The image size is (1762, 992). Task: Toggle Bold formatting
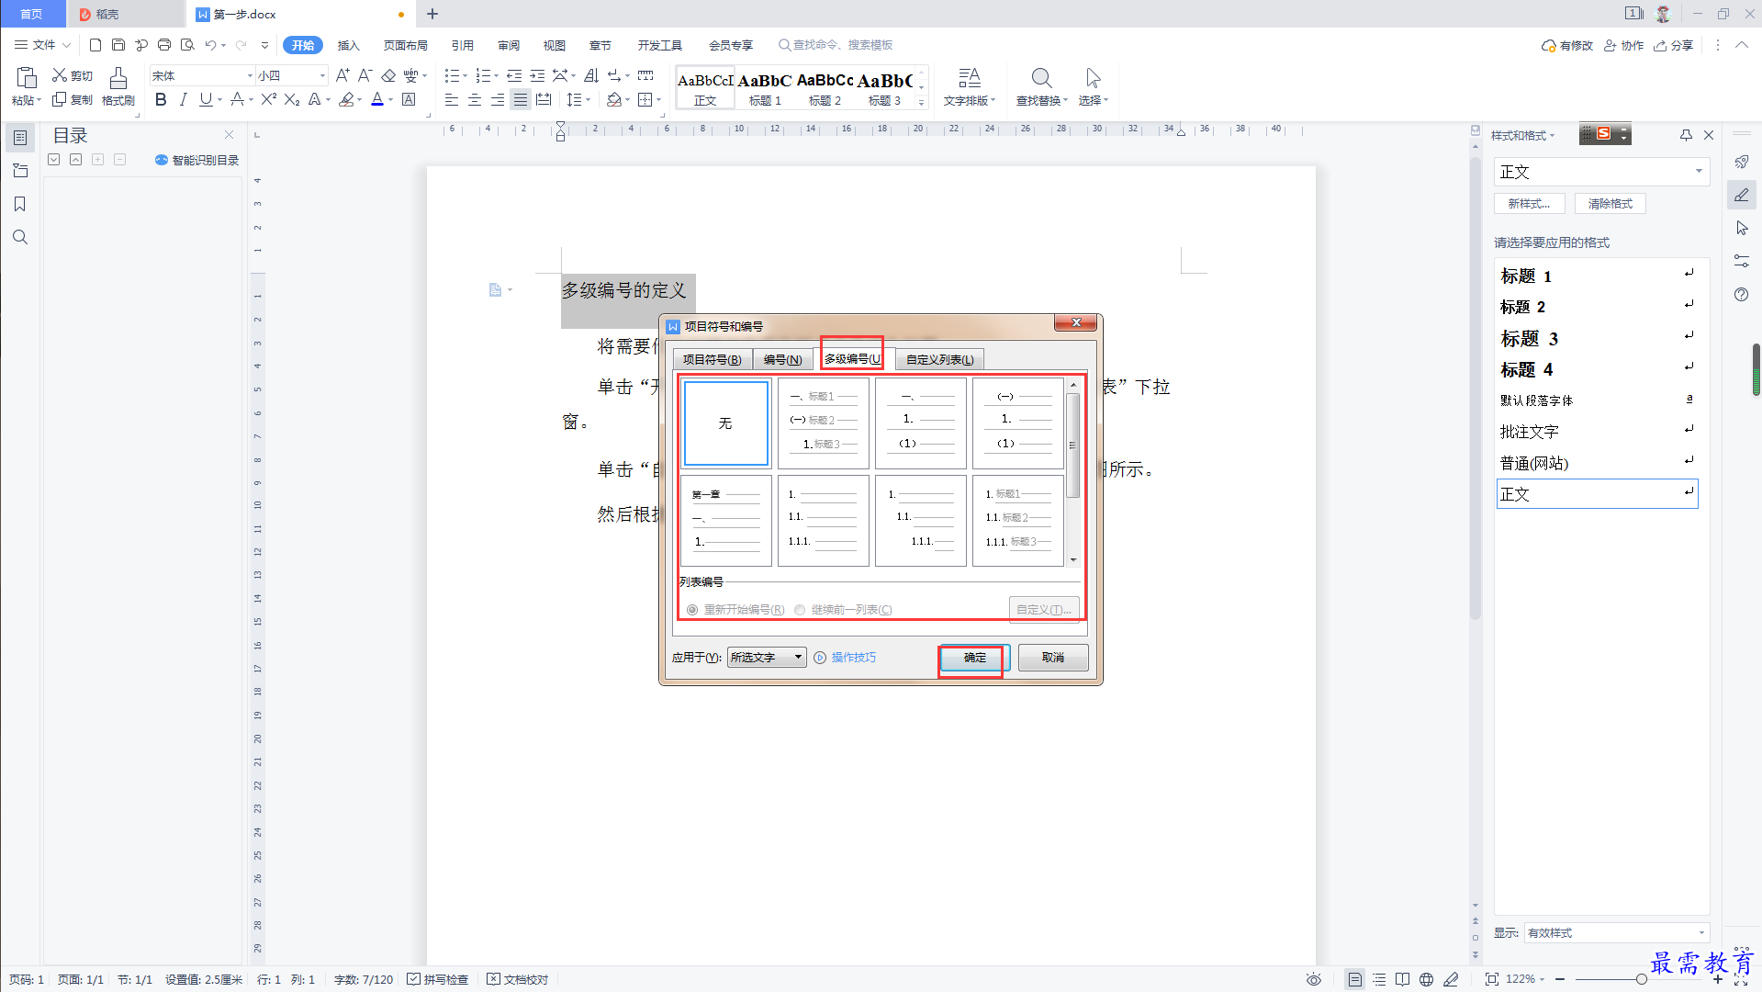161,99
